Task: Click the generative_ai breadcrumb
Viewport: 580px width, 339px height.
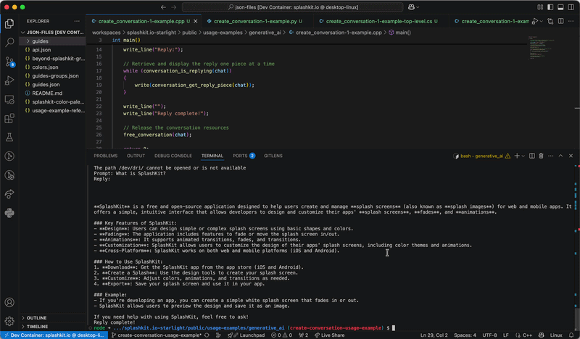Action: 265,33
